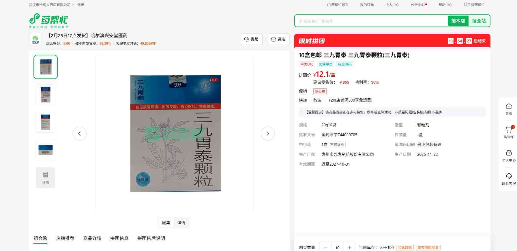The image size is (517, 251).
Task: Switch to the 拼团信息 tab
Action: coord(119,238)
